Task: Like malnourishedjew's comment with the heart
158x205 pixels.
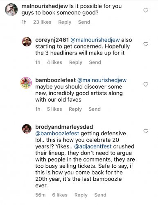Action: tap(146, 10)
